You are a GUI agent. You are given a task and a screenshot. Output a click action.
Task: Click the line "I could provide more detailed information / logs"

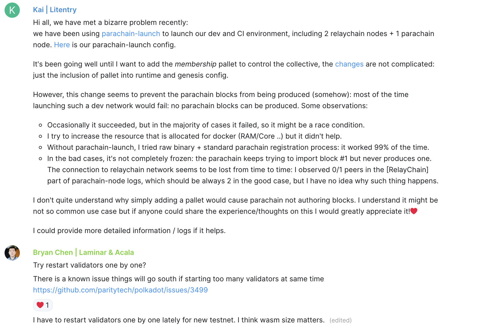(x=129, y=231)
